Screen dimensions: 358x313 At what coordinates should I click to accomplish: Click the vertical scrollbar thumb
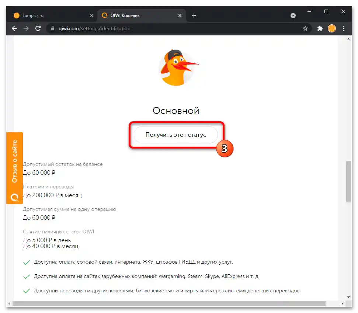click(348, 181)
